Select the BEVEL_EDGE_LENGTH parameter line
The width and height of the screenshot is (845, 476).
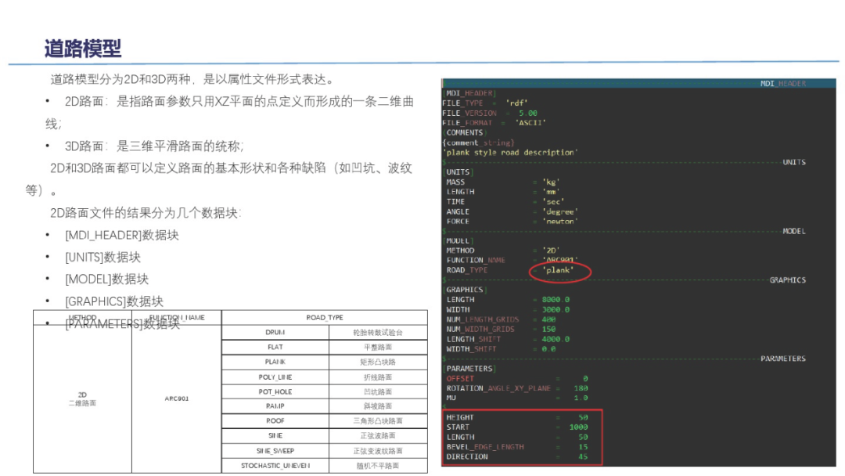tap(516, 447)
